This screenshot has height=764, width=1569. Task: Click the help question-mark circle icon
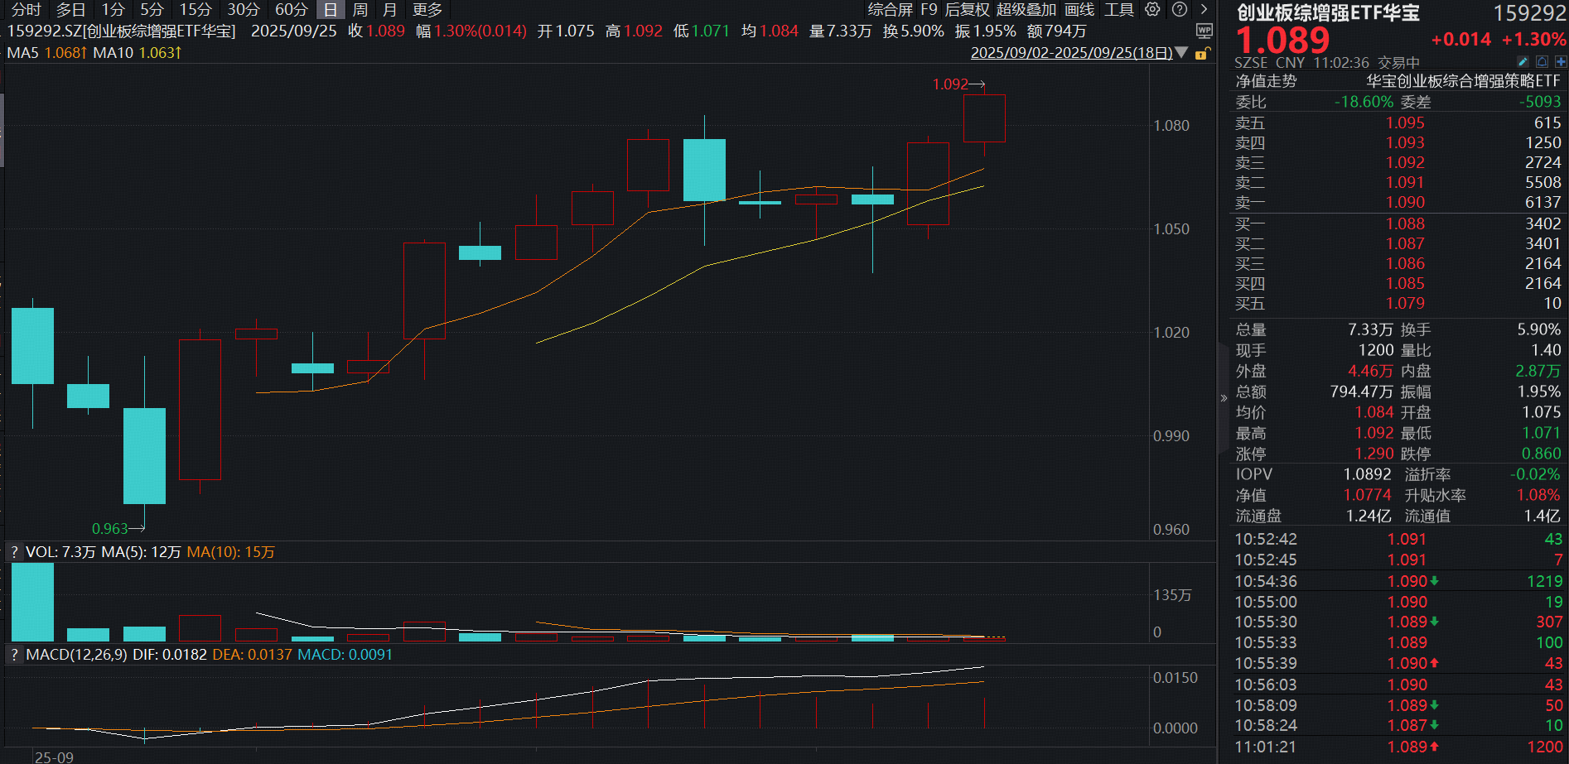coord(1180,9)
